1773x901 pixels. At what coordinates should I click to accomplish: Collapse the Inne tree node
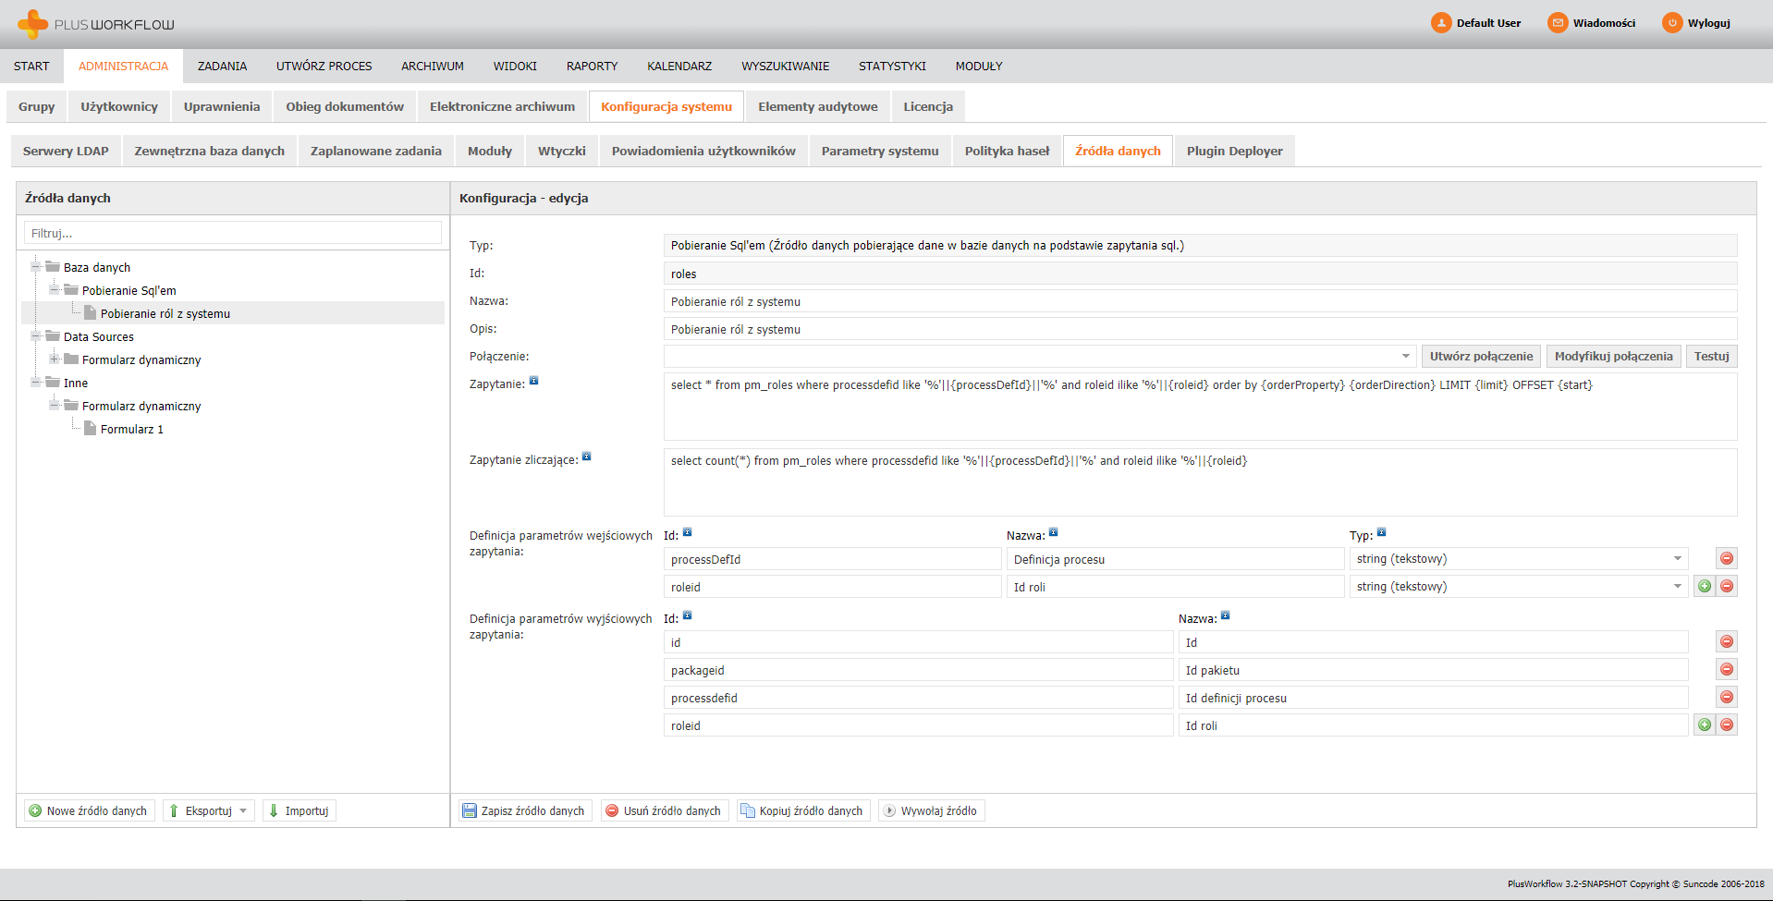[x=35, y=383]
